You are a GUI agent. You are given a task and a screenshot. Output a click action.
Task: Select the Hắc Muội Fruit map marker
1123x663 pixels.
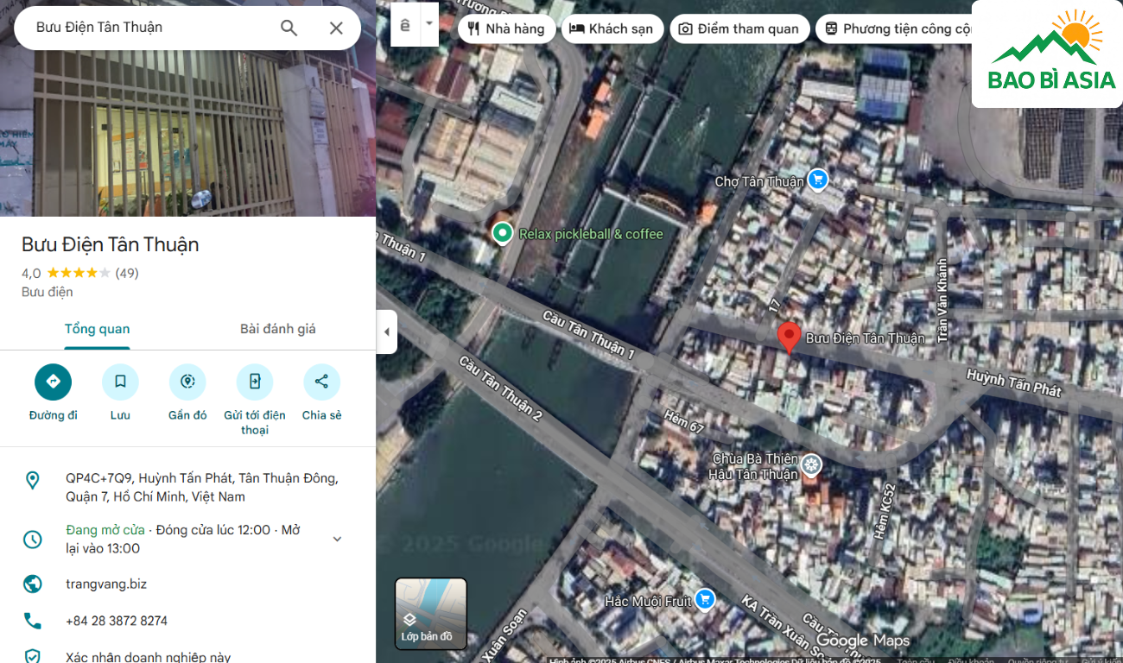pos(705,599)
